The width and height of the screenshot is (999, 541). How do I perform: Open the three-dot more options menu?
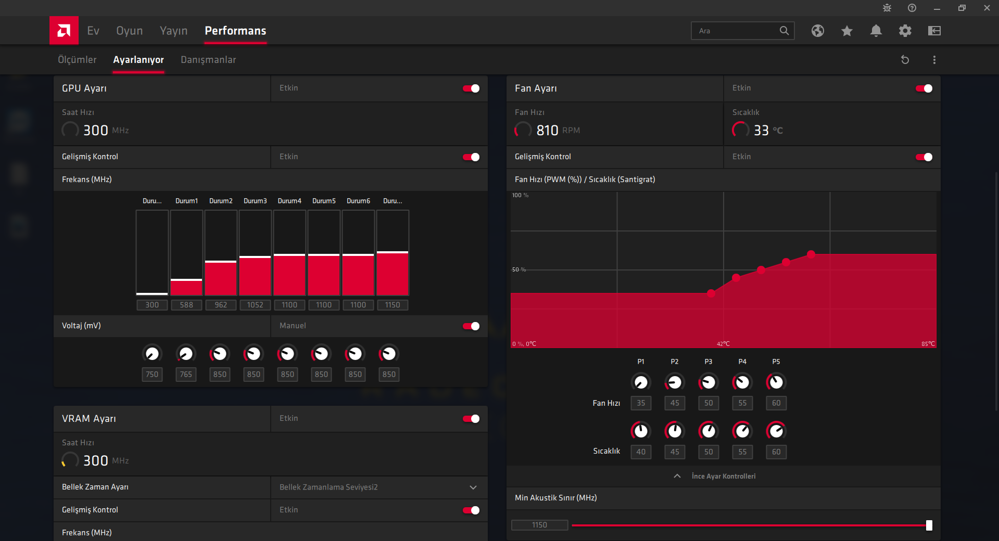934,60
